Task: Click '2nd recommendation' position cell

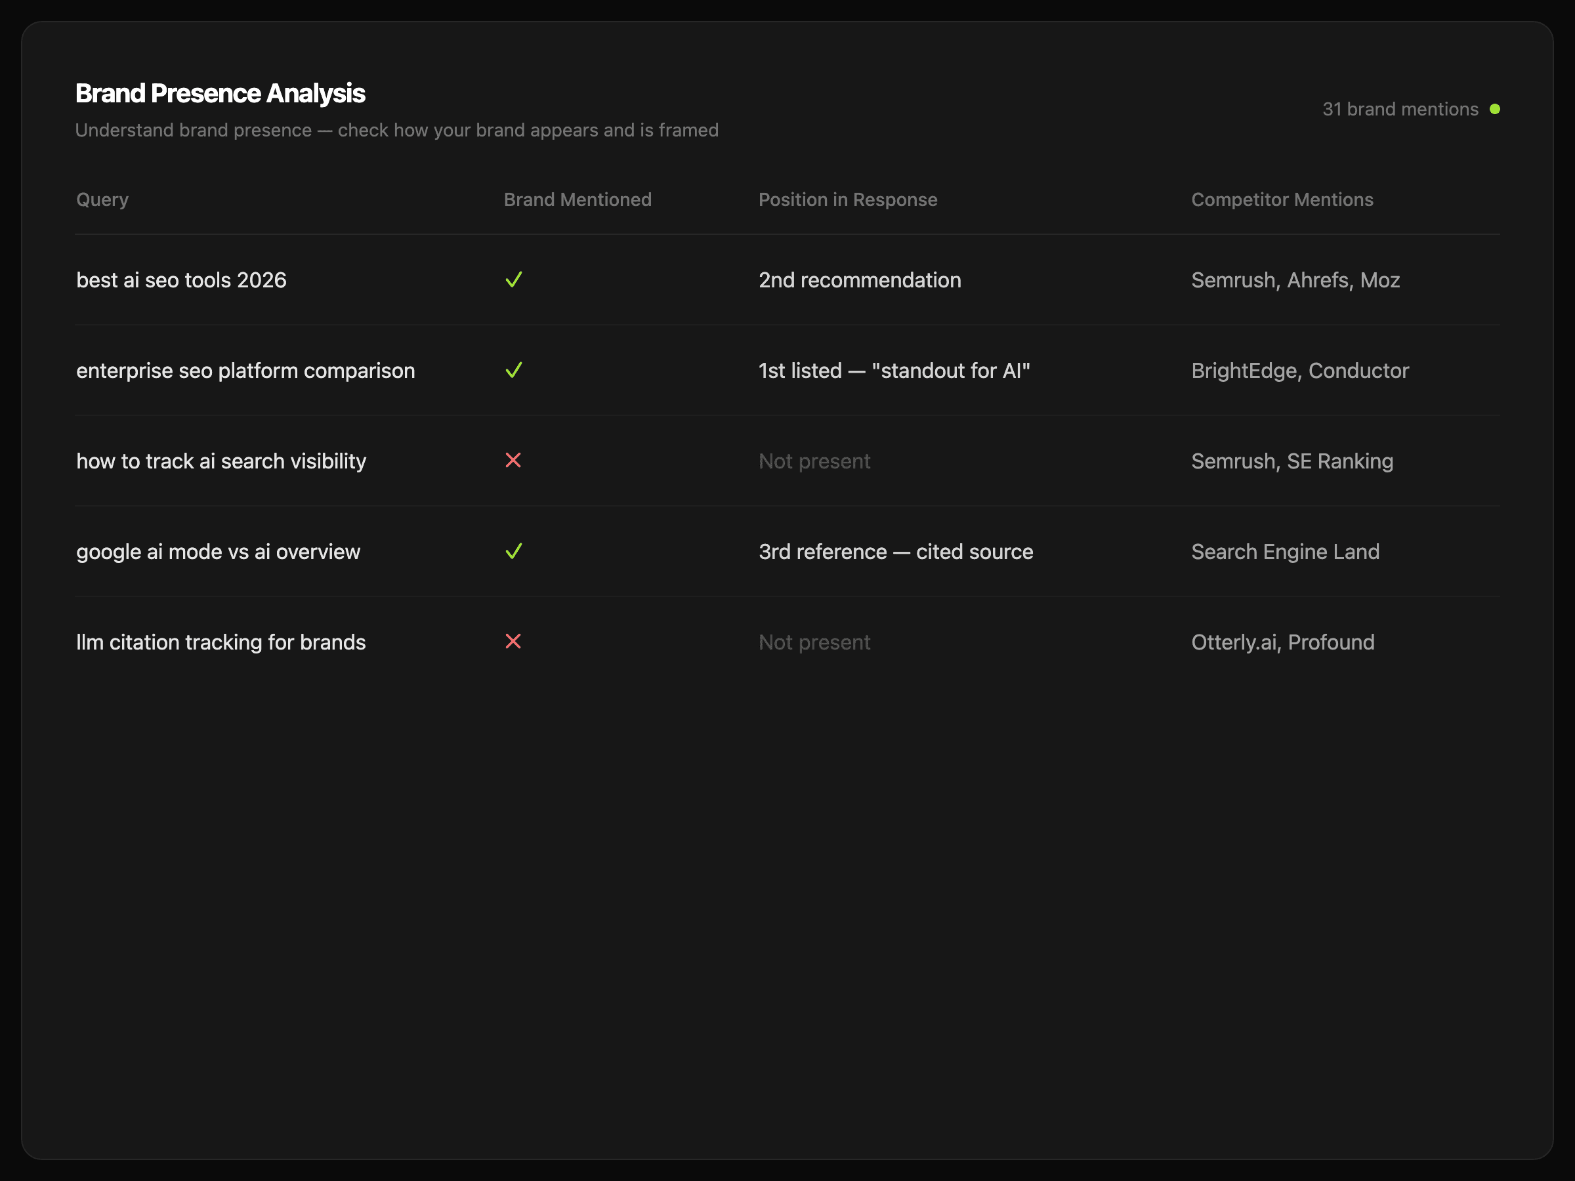Action: click(860, 280)
